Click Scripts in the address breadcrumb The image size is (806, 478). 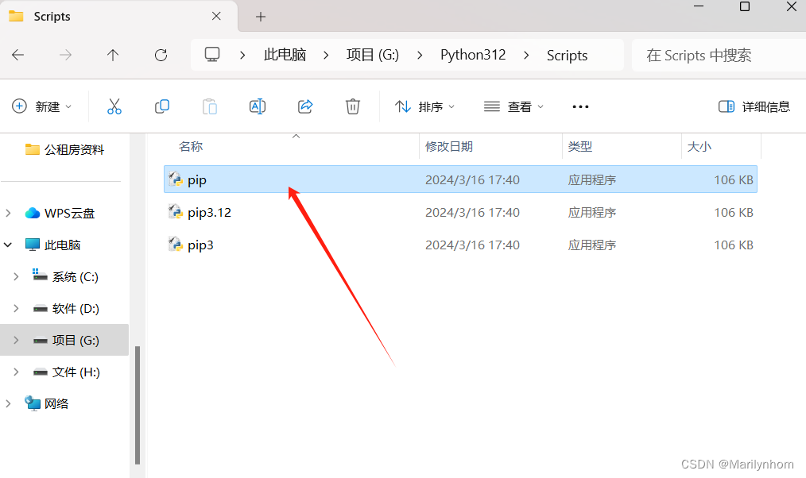click(x=567, y=55)
